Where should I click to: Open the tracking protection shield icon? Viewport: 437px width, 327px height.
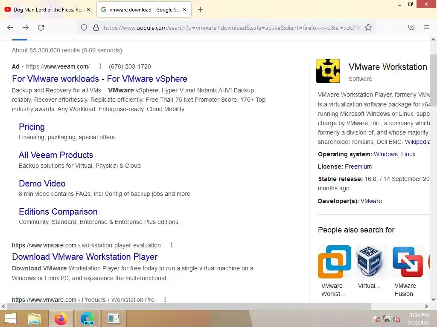point(84,28)
